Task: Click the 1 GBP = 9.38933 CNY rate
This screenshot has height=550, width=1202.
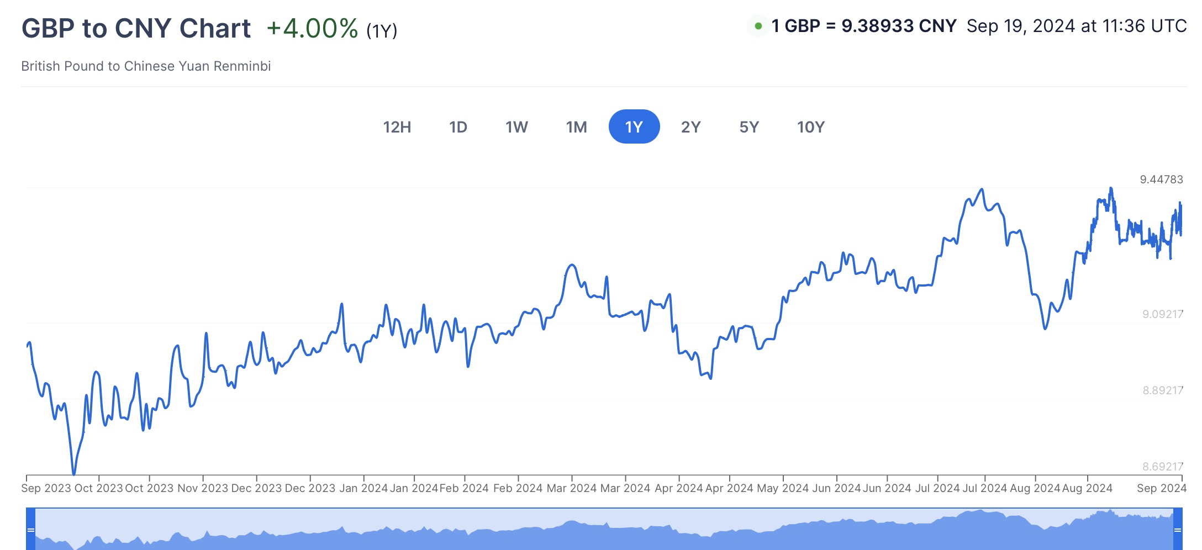Action: (x=864, y=26)
